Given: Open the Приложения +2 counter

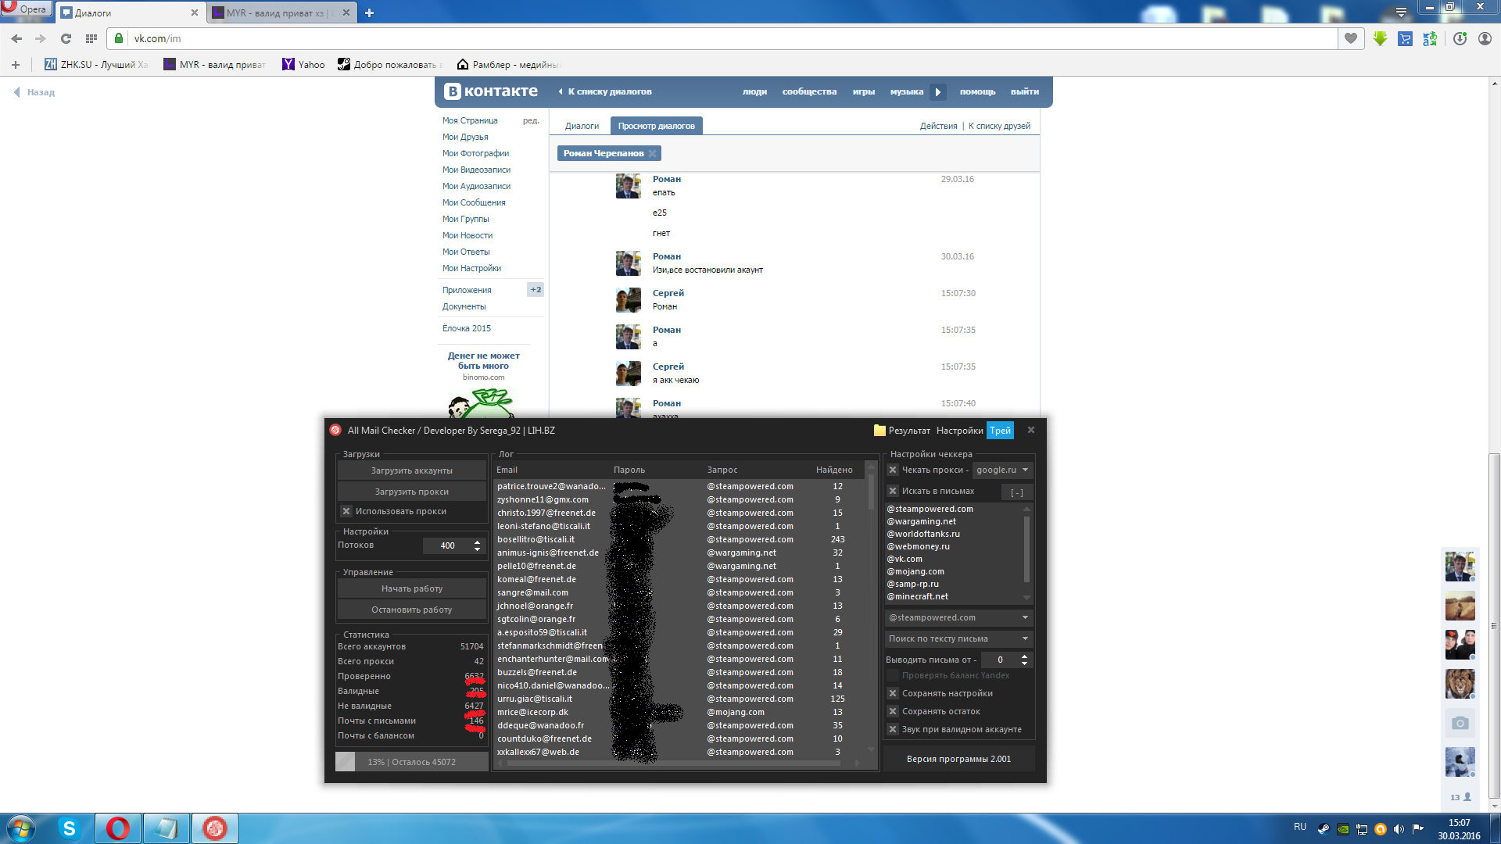Looking at the screenshot, I should point(536,290).
